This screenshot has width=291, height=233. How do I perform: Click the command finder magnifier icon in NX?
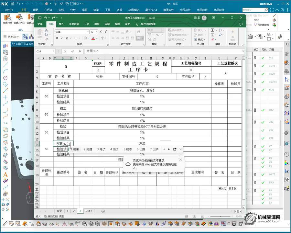pos(266,10)
